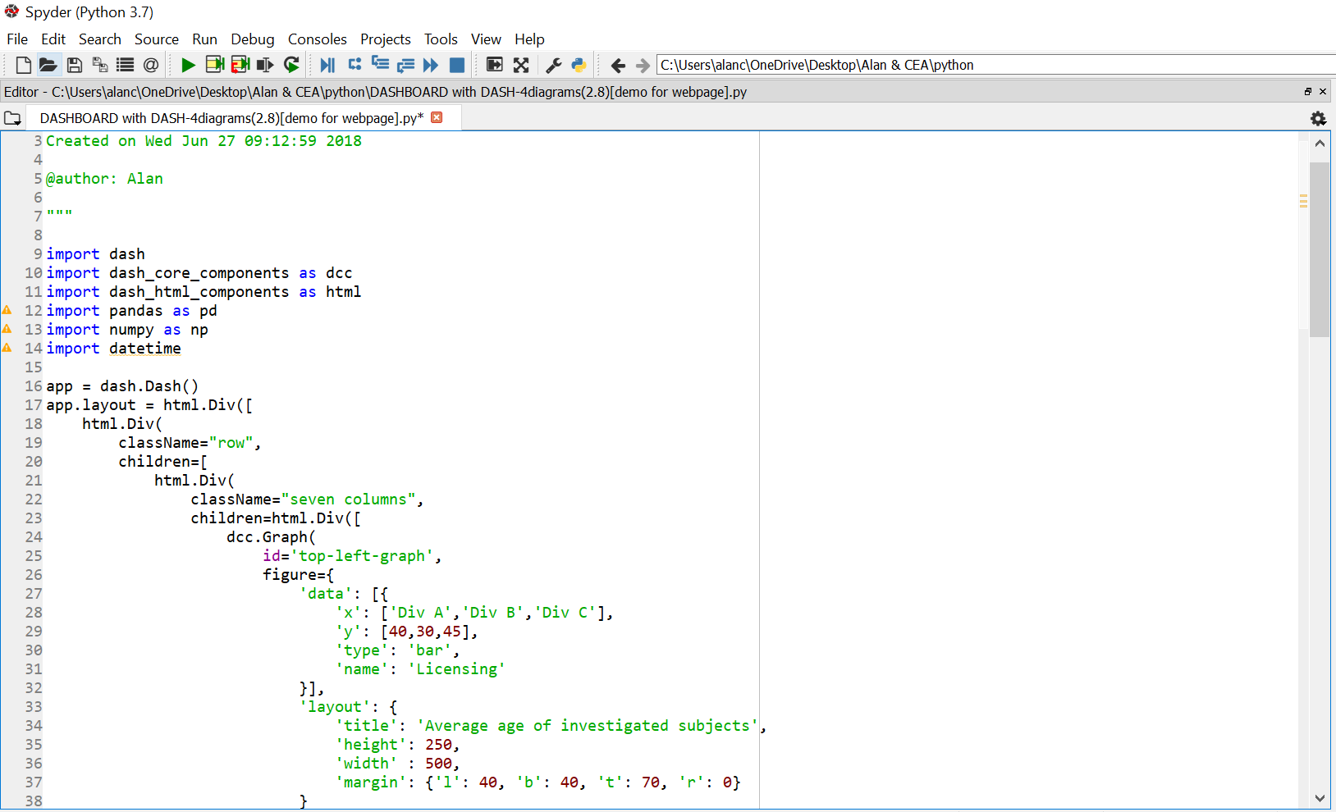Click the working directory path field

(985, 65)
